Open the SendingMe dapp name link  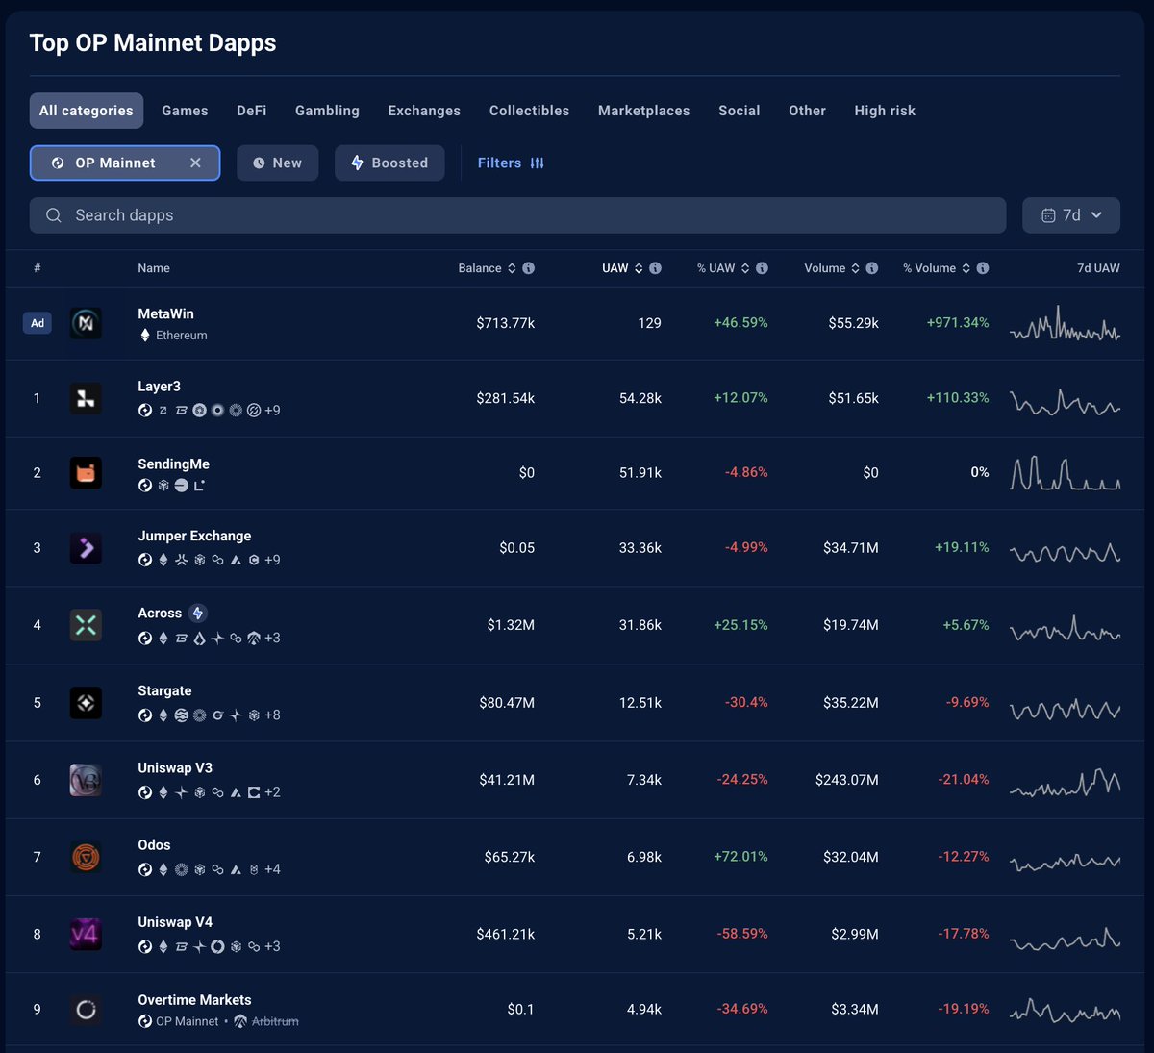[x=173, y=464]
